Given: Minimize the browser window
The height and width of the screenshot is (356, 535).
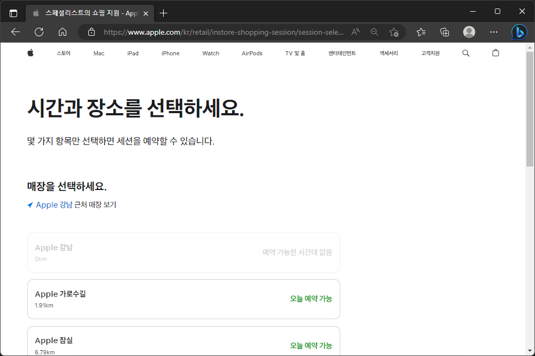Looking at the screenshot, I should (x=473, y=11).
